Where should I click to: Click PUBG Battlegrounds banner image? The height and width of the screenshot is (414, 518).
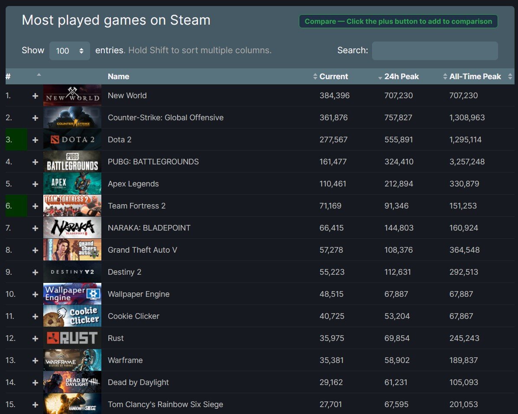click(72, 162)
